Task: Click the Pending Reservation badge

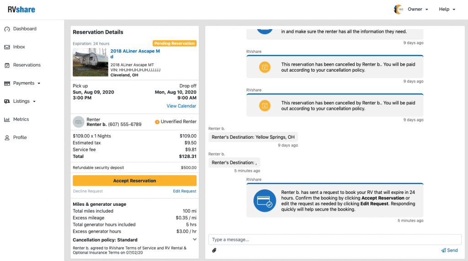Action: (175, 43)
